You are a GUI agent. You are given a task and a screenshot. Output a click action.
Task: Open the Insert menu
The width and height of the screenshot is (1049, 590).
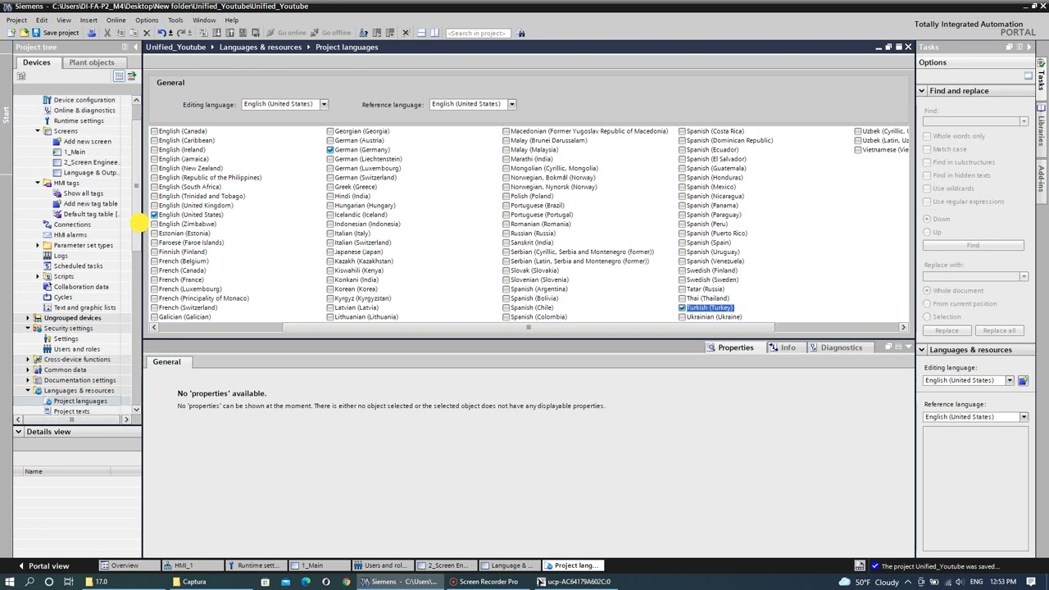click(x=89, y=20)
